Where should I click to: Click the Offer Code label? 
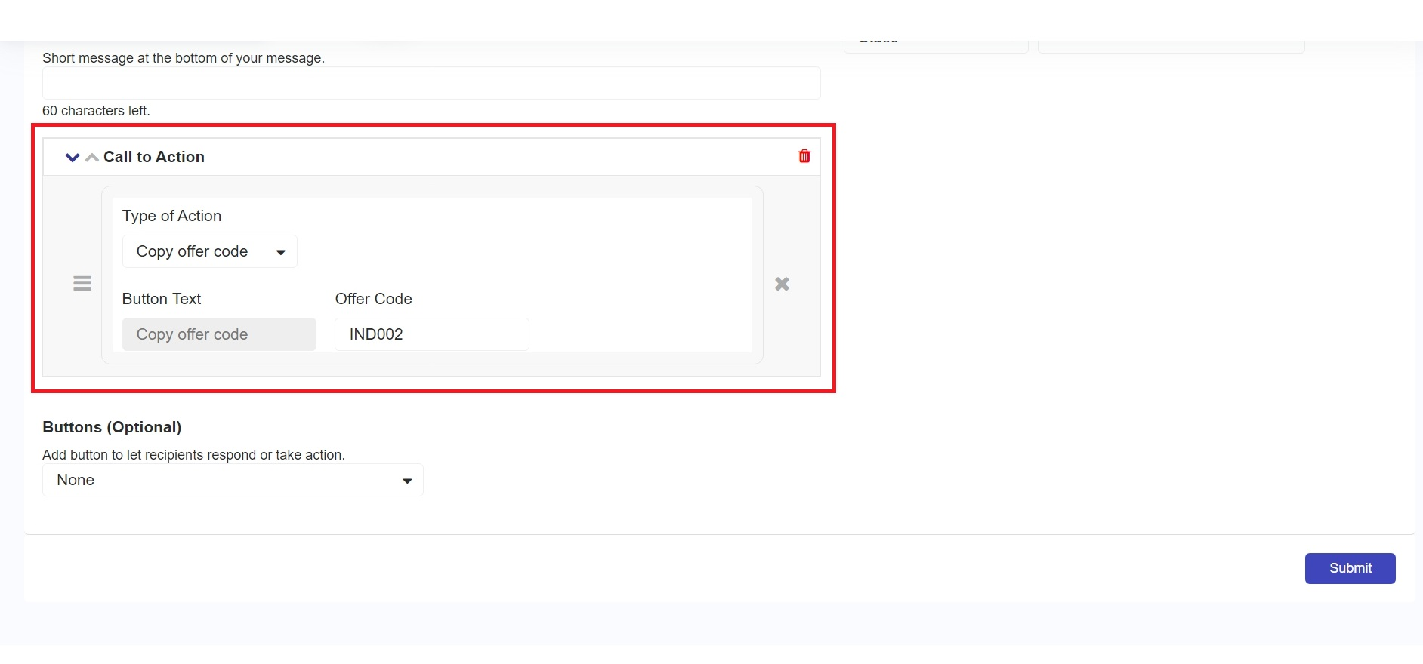click(x=373, y=299)
